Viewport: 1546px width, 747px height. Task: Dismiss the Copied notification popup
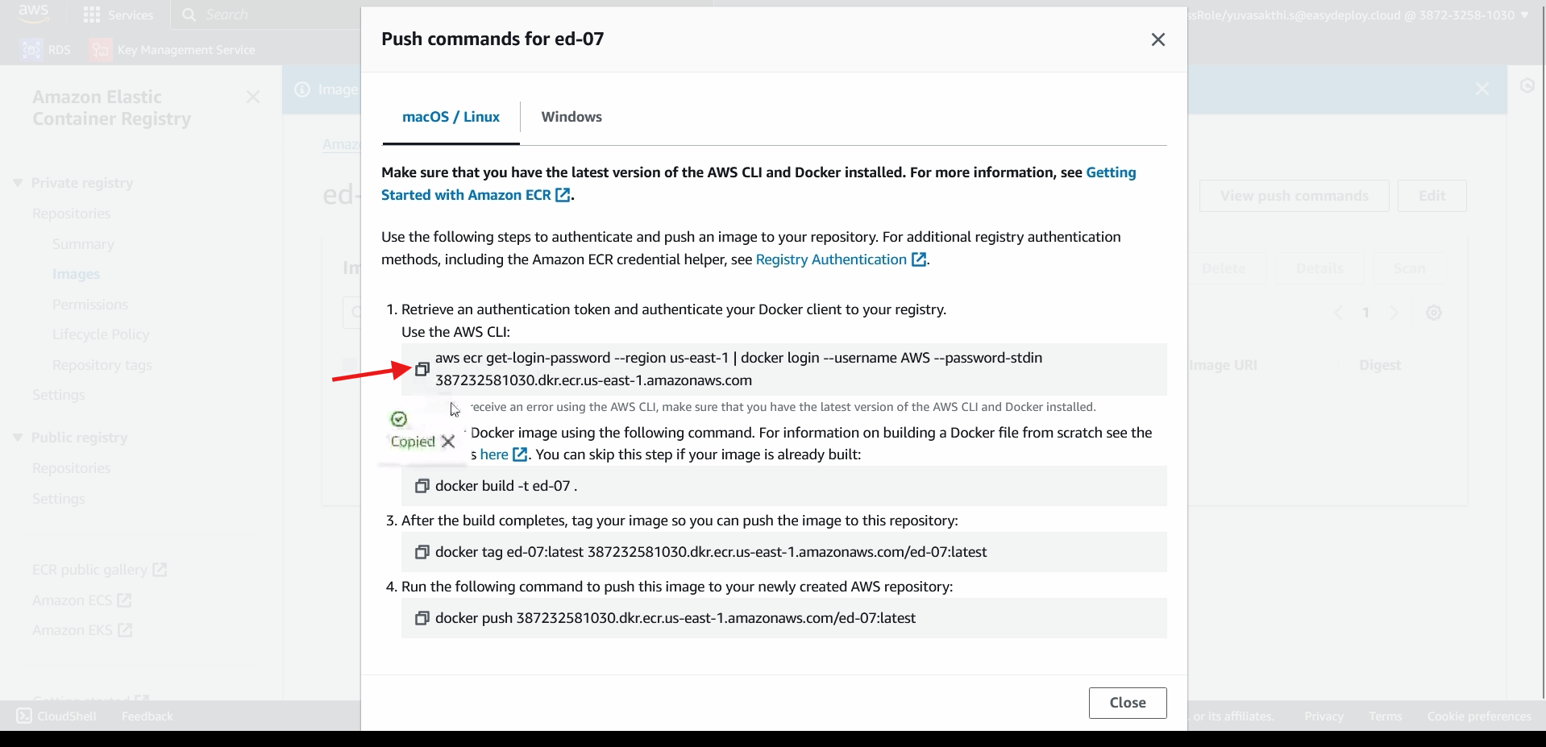tap(448, 442)
